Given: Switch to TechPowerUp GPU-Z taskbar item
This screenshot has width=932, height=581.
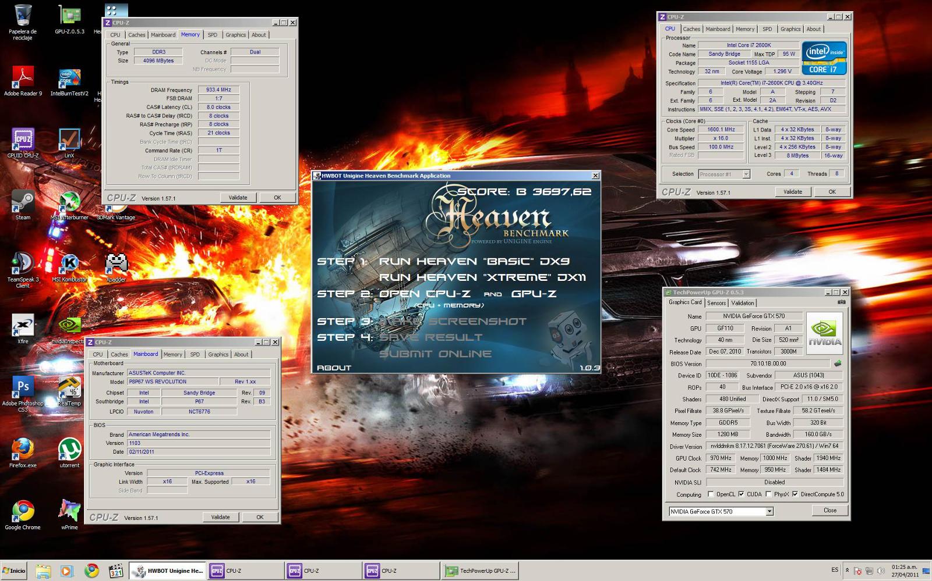Looking at the screenshot, I should tap(480, 571).
